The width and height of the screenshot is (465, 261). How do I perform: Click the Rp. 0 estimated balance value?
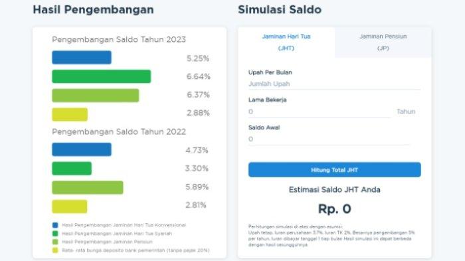tap(335, 209)
